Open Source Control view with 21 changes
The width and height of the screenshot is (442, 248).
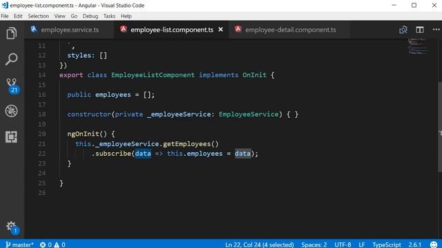pos(12,85)
